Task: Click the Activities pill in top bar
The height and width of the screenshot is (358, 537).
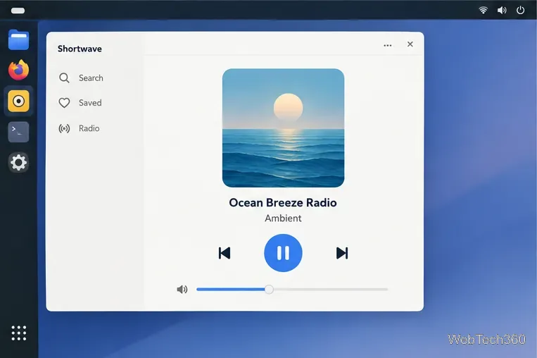Action: [x=18, y=11]
